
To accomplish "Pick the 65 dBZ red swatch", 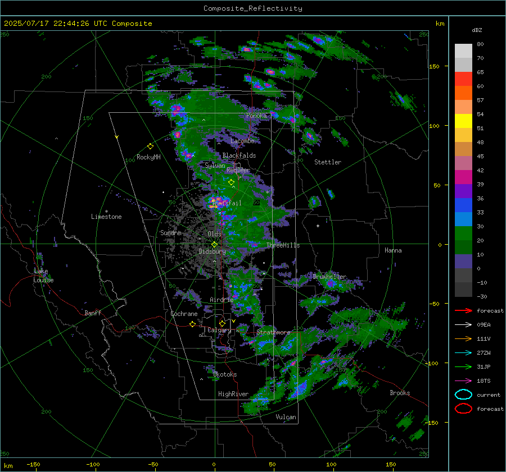I will pyautogui.click(x=463, y=79).
